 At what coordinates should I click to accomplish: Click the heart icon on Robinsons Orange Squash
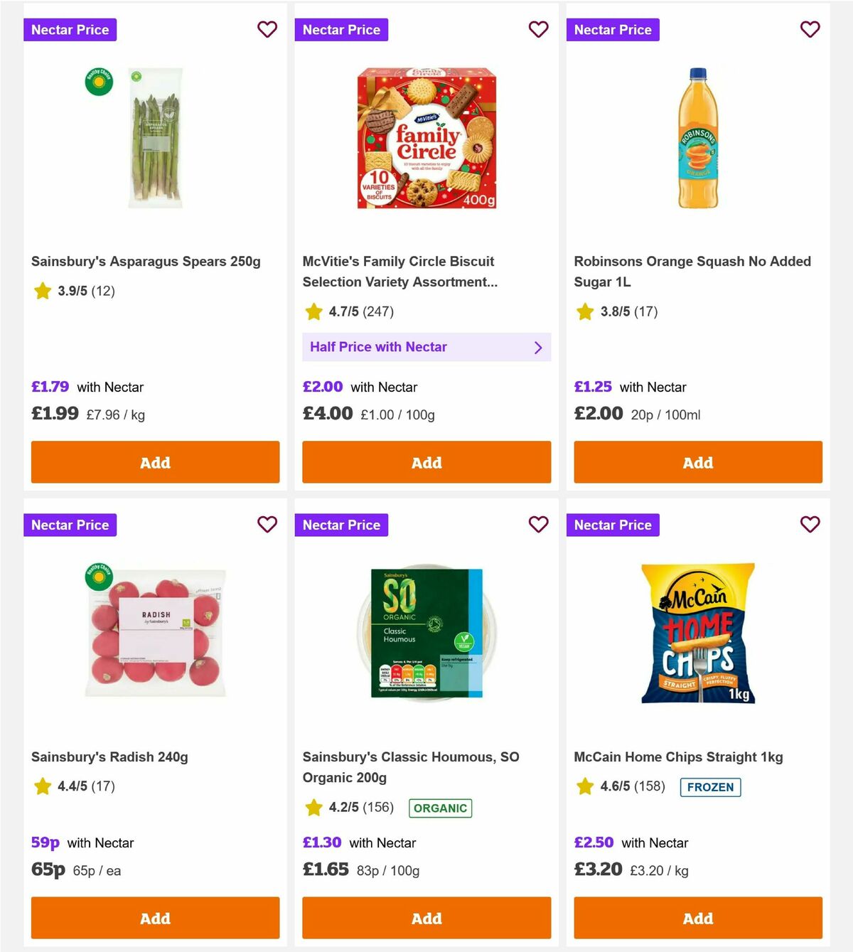pos(810,29)
